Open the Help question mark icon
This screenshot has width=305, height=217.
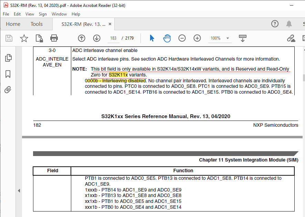click(275, 24)
